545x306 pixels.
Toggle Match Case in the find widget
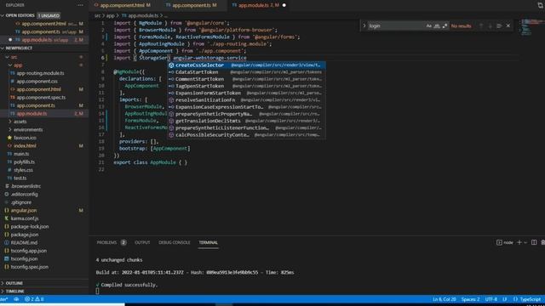point(428,25)
